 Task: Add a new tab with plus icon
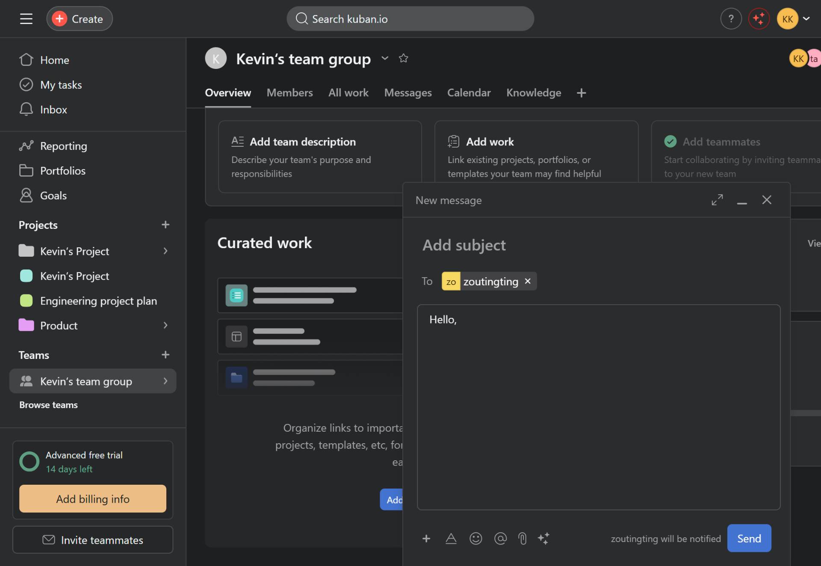581,93
